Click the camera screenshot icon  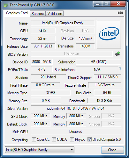(x=120, y=13)
